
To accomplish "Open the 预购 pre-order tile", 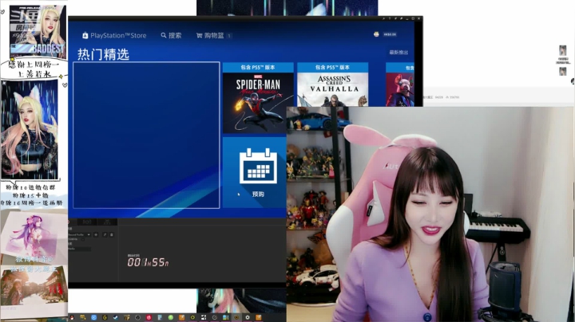I will tap(255, 172).
